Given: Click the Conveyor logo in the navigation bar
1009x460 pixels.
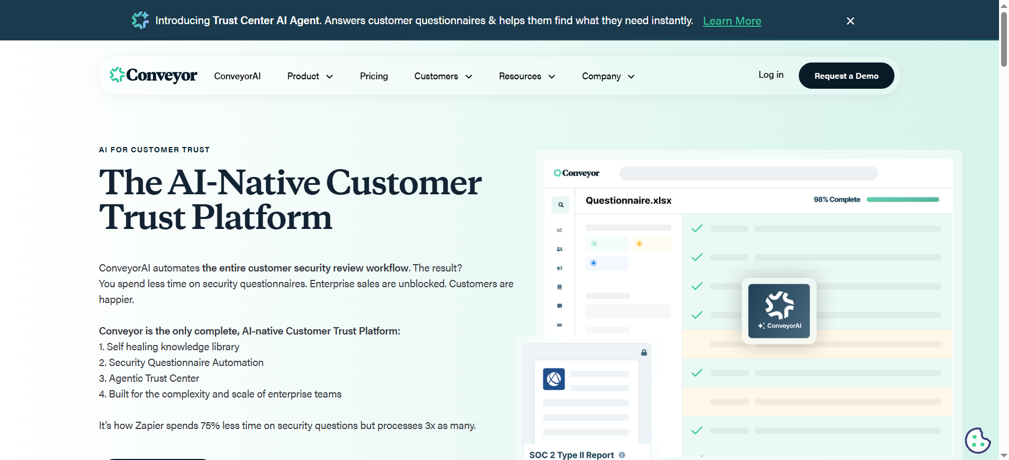Looking at the screenshot, I should [x=153, y=76].
